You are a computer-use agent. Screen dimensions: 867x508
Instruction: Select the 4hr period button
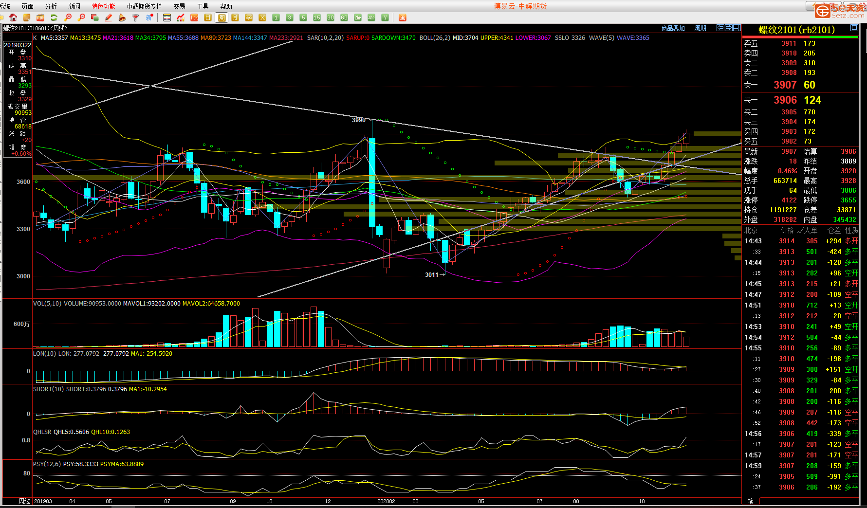(371, 18)
